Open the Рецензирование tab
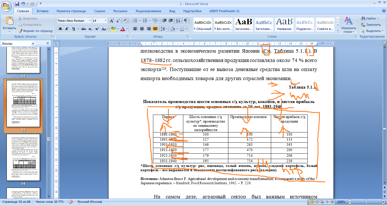This screenshot has height=206, width=387. coord(148,11)
